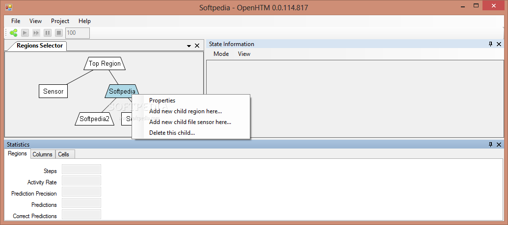
Task: Open the View menu in State Information
Action: [244, 54]
